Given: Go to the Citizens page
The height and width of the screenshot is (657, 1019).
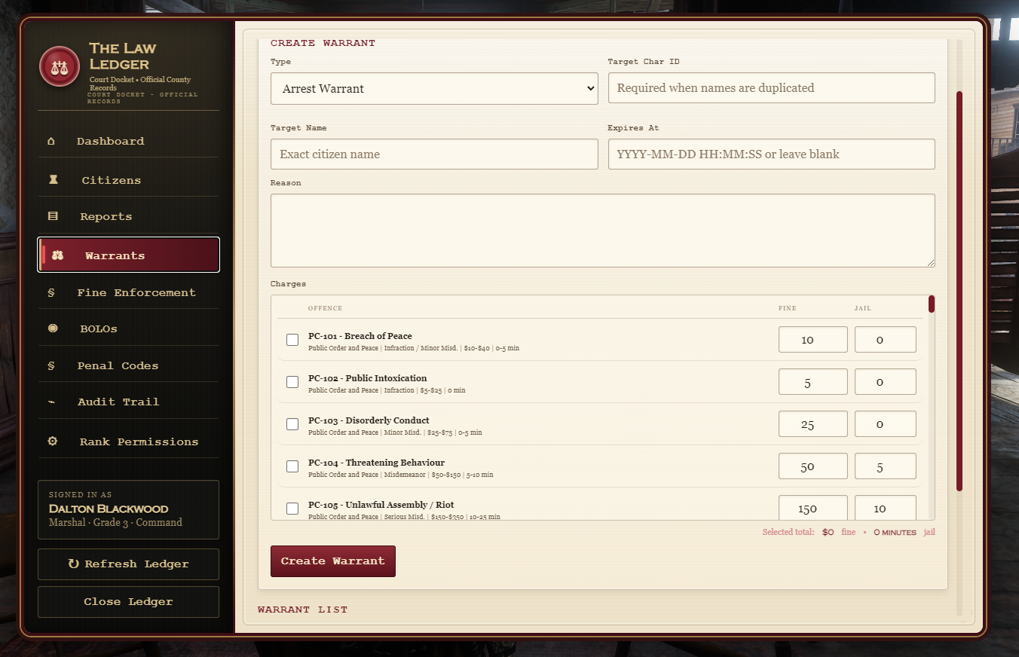Looking at the screenshot, I should (x=128, y=180).
